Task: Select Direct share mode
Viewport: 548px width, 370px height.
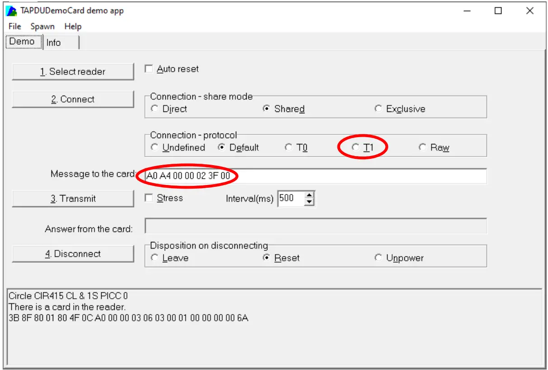Action: pyautogui.click(x=169, y=109)
